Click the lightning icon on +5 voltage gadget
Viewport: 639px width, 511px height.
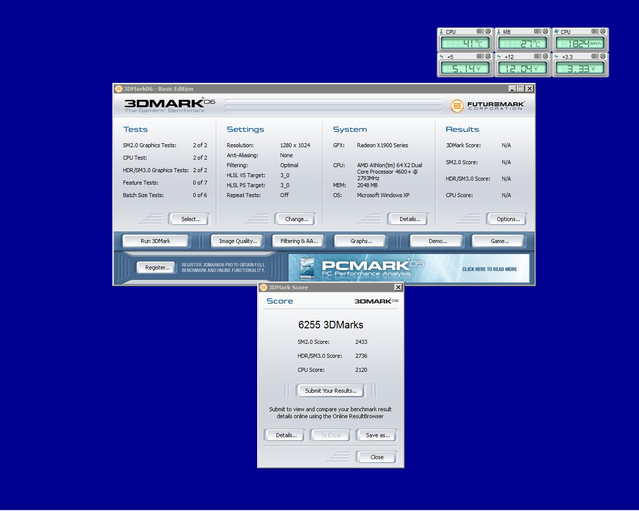pyautogui.click(x=441, y=57)
